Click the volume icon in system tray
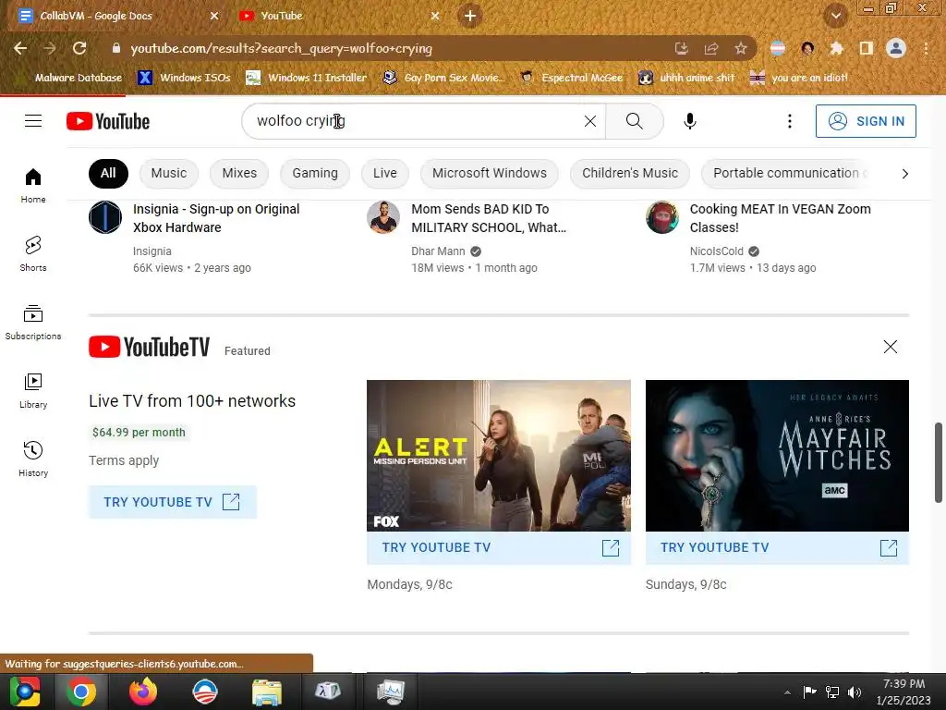Viewport: 946px width, 710px height. (855, 692)
